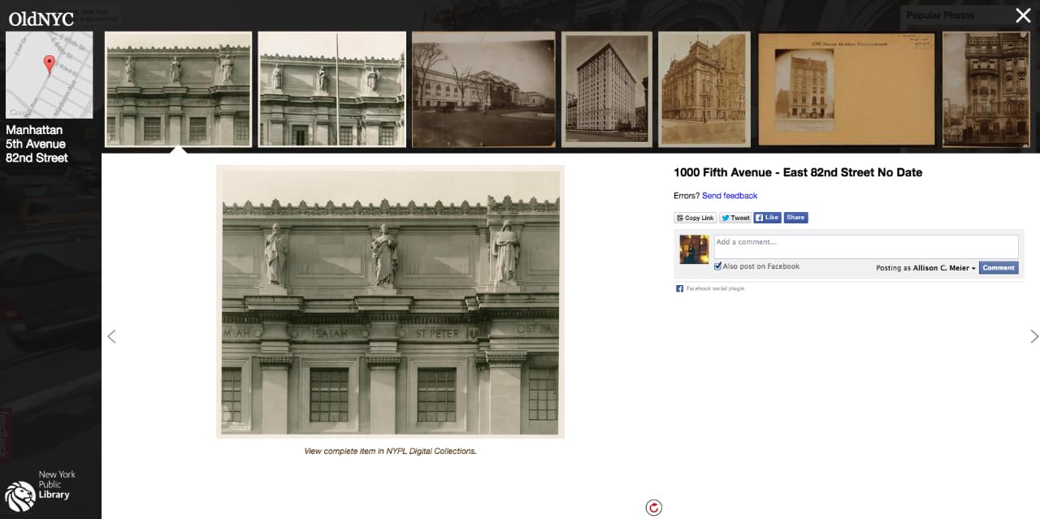Copy the photo link with Copy Link

click(x=695, y=217)
